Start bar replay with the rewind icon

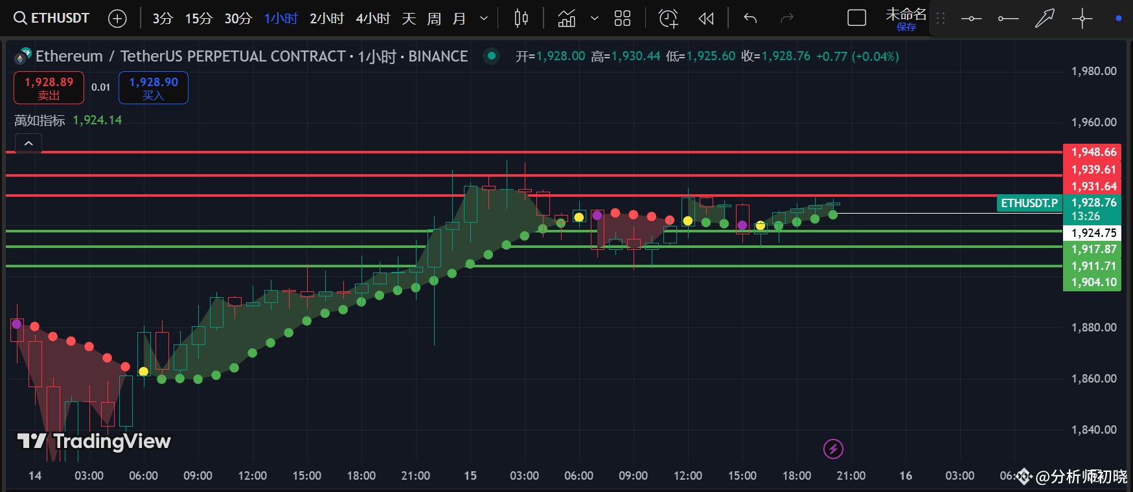(x=706, y=19)
